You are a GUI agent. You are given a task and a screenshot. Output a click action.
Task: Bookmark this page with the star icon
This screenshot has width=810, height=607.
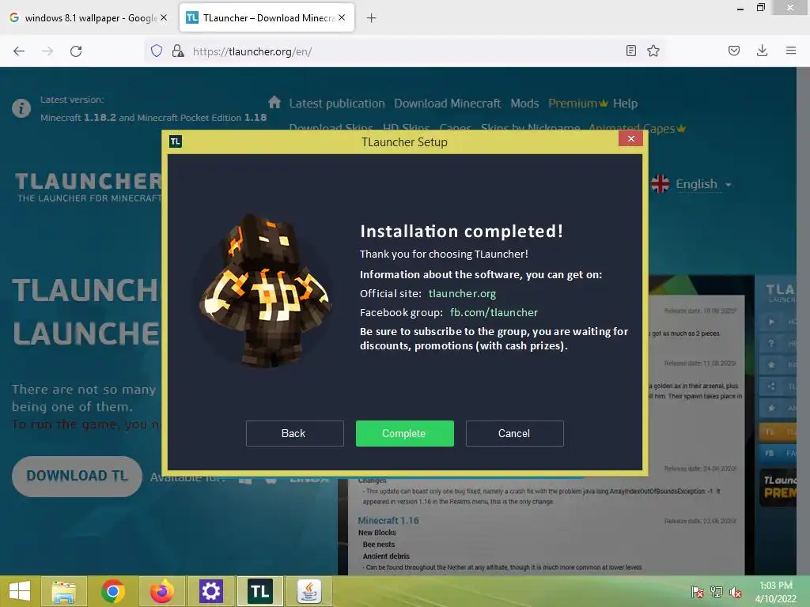(x=653, y=51)
